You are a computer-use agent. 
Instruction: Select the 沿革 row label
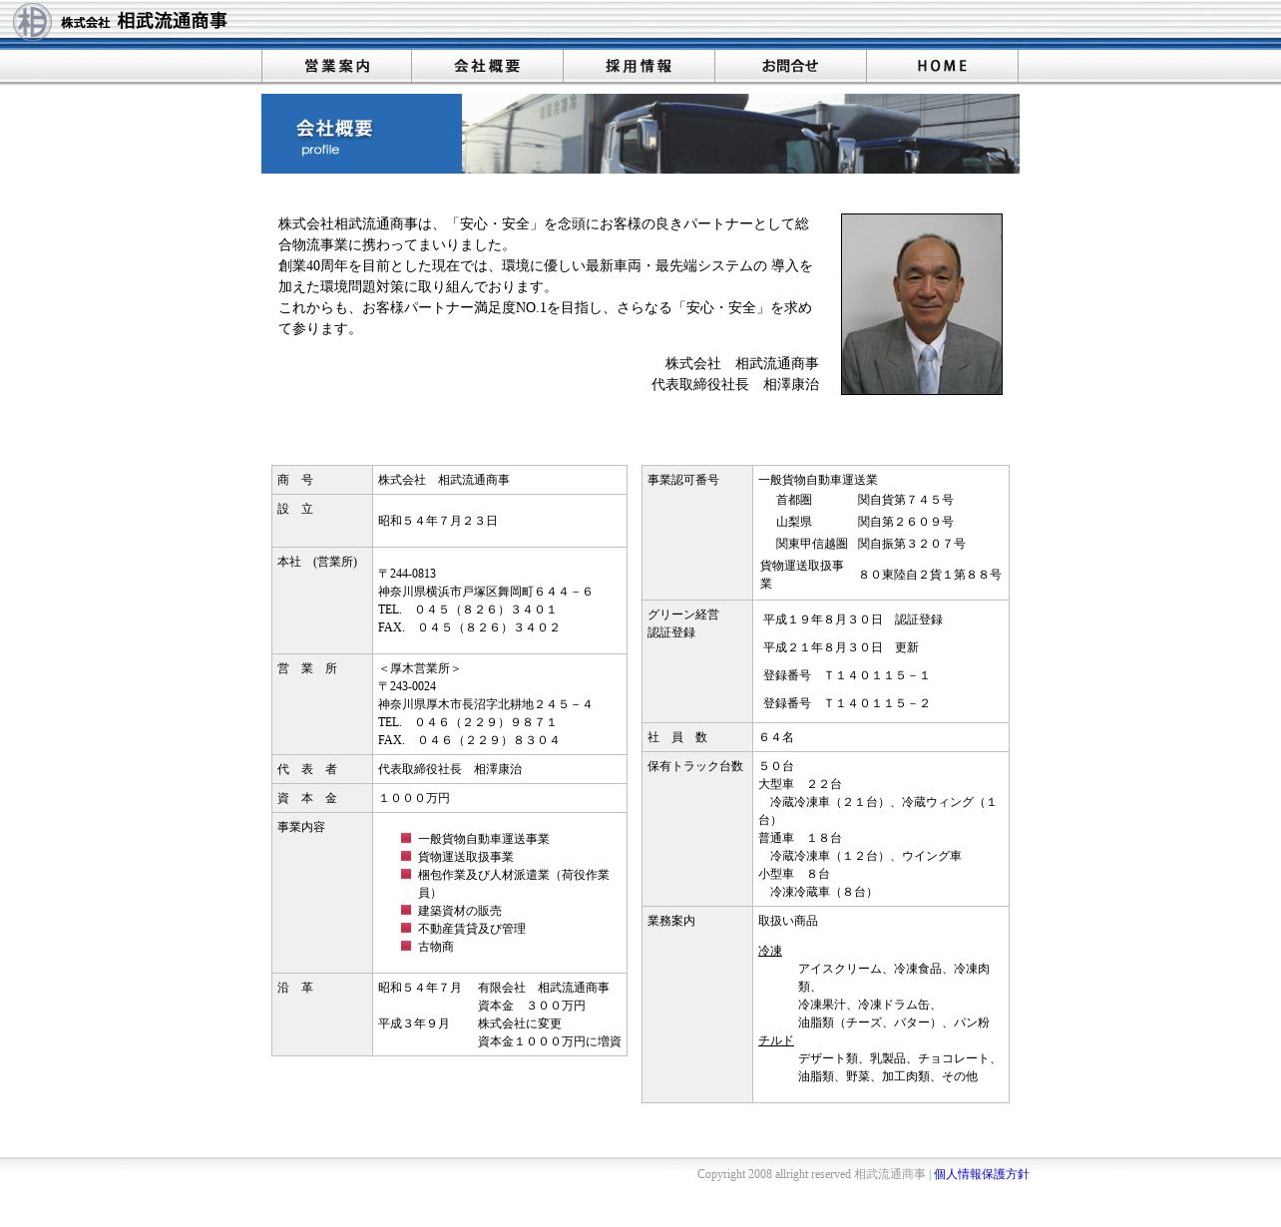coord(295,988)
